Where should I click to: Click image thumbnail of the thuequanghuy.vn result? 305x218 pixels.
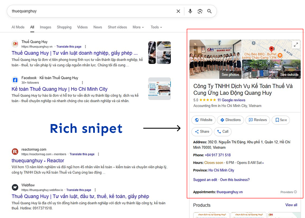(x=160, y=53)
